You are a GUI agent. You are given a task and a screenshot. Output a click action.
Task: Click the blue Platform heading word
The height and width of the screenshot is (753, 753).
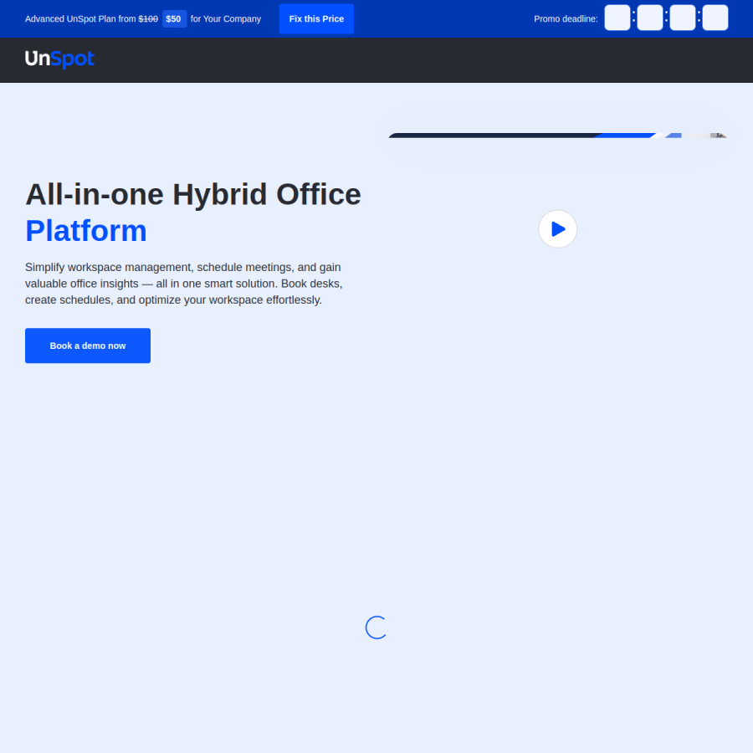(86, 231)
